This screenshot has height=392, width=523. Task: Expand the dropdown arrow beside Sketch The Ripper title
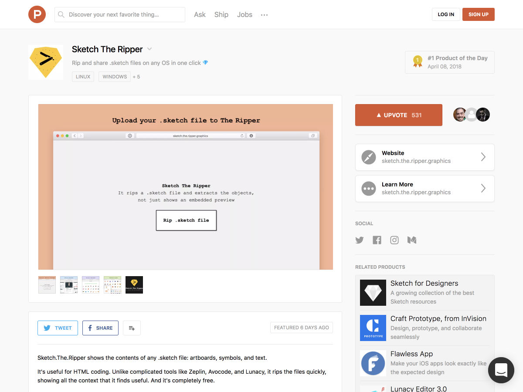[149, 49]
